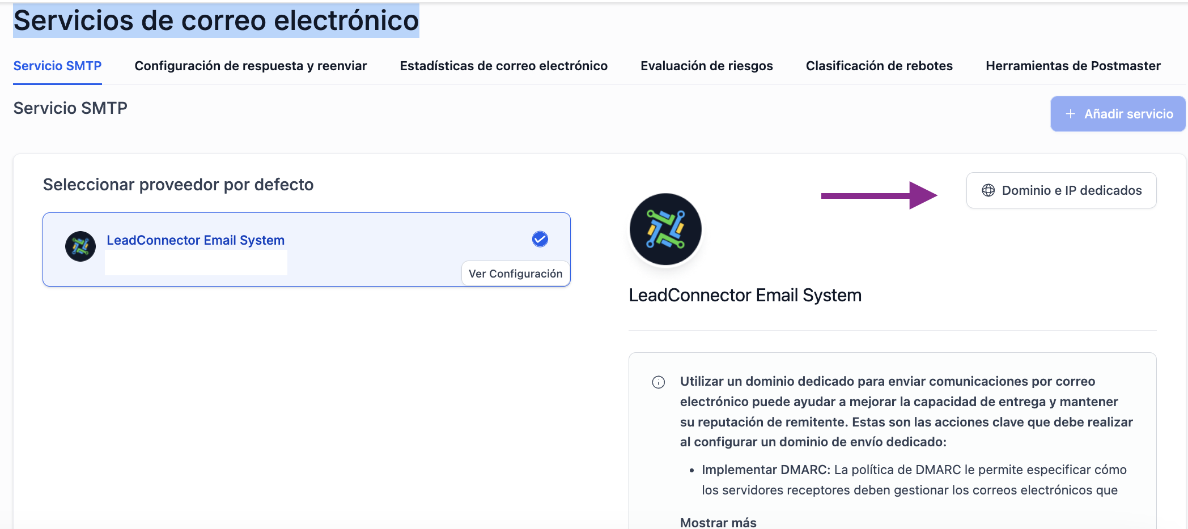Click the small LeadConnector logo in provider card

coord(80,246)
